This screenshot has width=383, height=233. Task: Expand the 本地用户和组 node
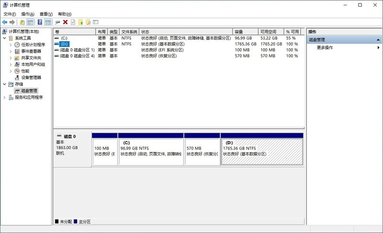pos(11,64)
